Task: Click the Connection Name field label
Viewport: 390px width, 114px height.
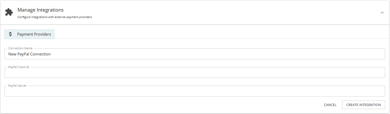Action: point(20,48)
